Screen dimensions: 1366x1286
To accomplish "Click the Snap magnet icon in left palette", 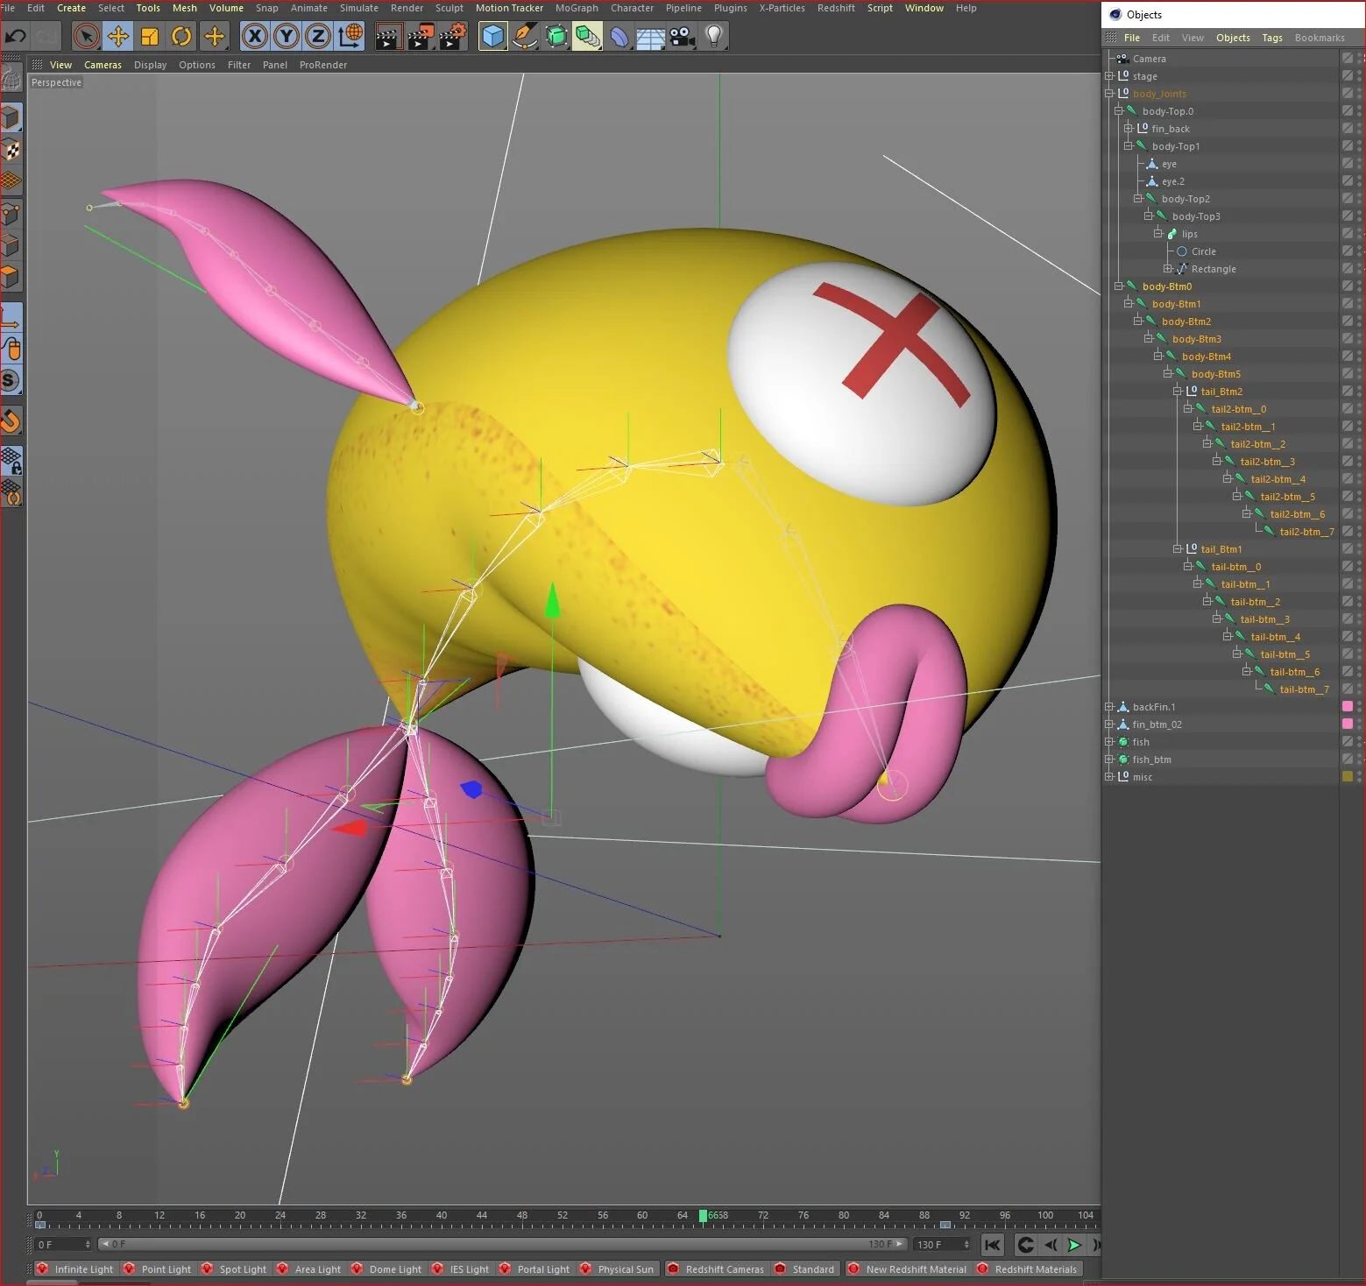I will click(11, 421).
